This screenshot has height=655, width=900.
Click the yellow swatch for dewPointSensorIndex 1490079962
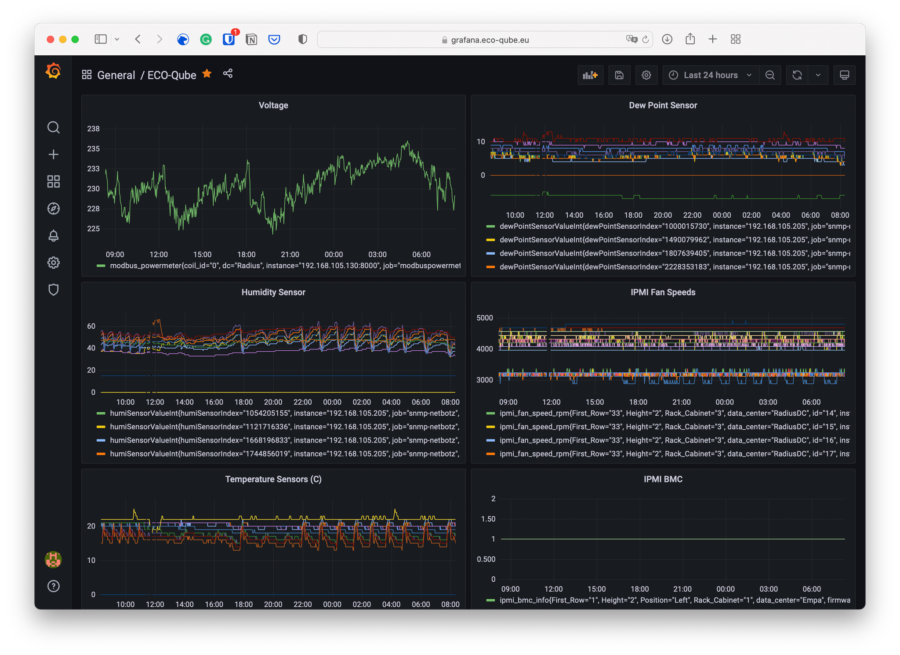490,240
